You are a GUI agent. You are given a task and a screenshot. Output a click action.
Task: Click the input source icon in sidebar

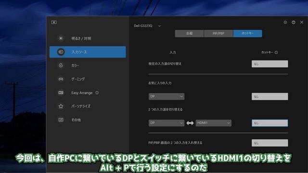pos(61,52)
